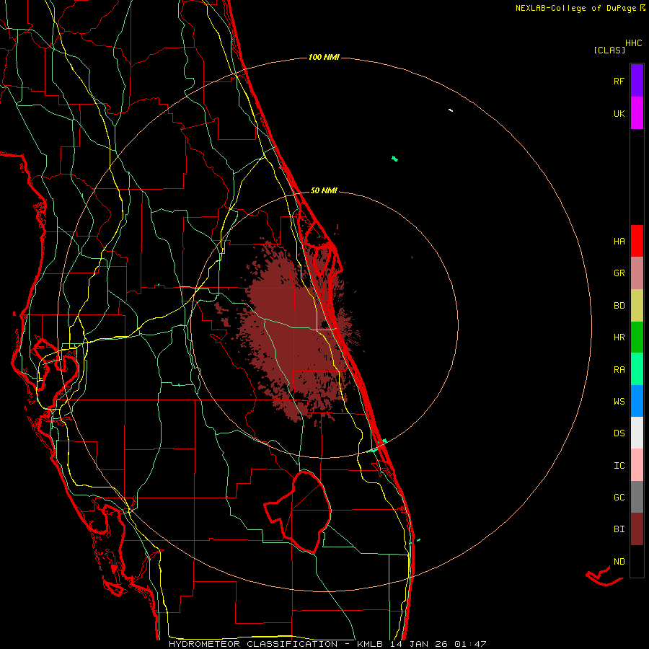Image resolution: width=649 pixels, height=649 pixels.
Task: Click the HR legend label
Action: (x=619, y=337)
